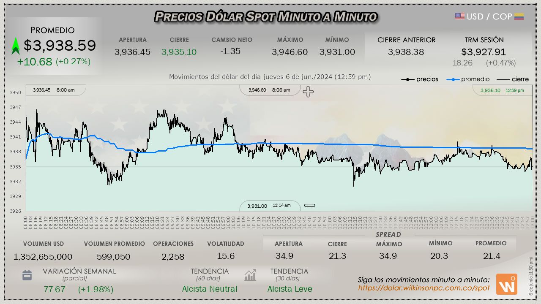Click the Colombia flag icon
The width and height of the screenshot is (541, 304).
pos(519,16)
